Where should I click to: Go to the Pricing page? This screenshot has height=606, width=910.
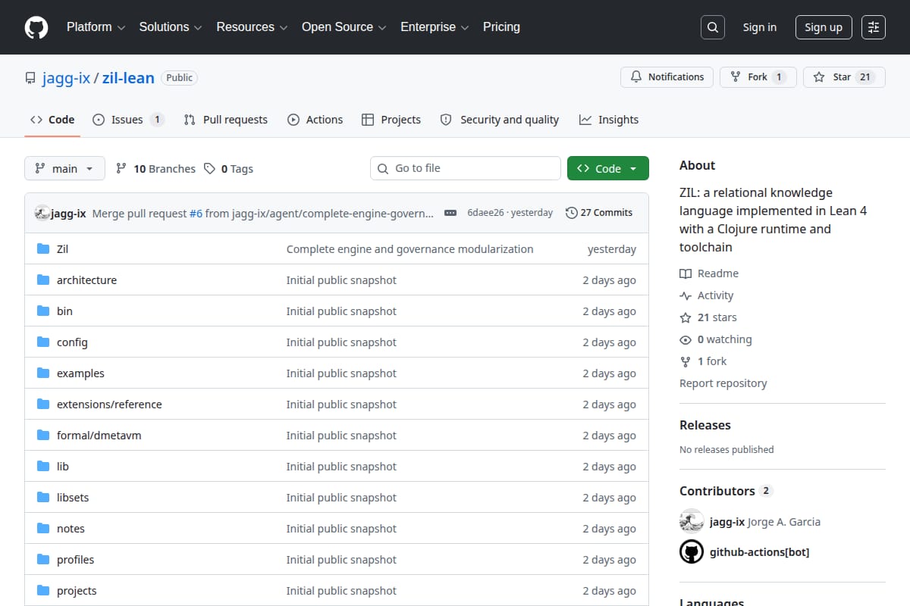[501, 27]
